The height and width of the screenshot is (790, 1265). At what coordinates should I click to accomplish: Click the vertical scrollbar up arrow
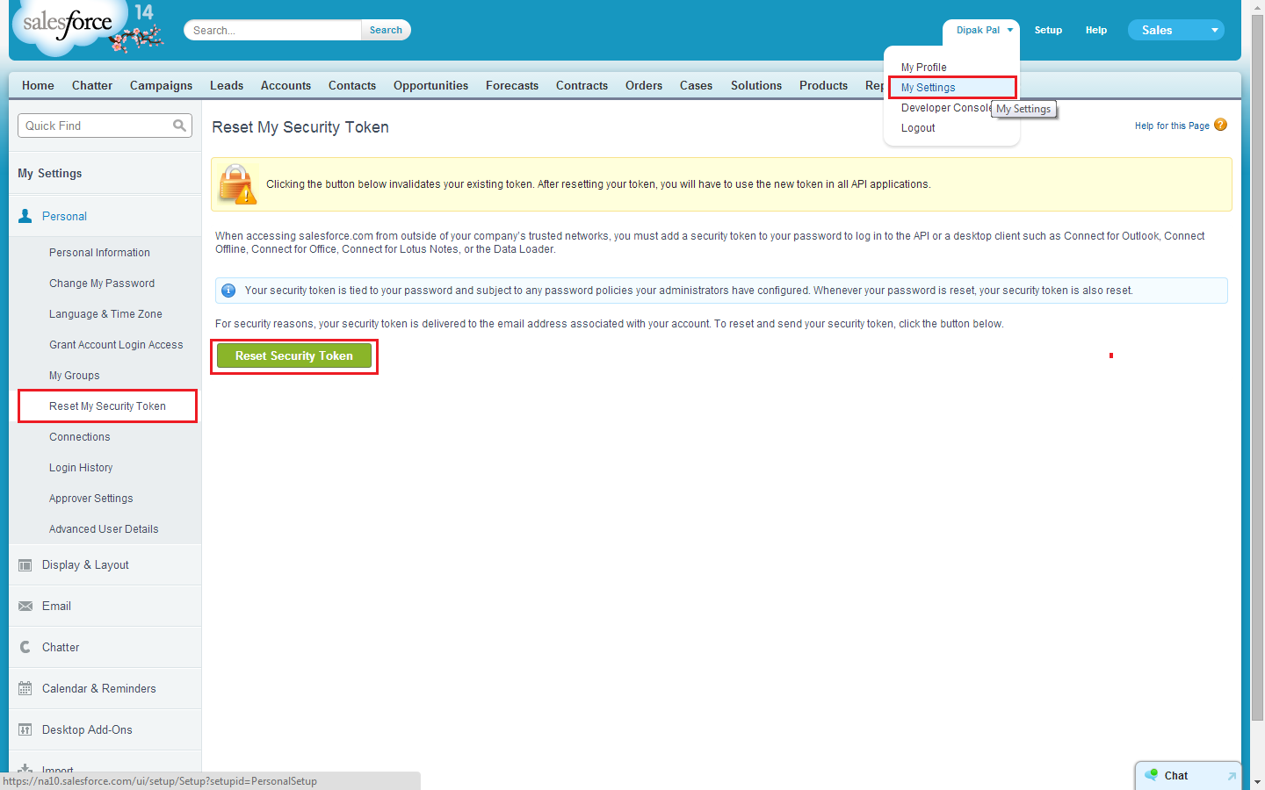1257,7
